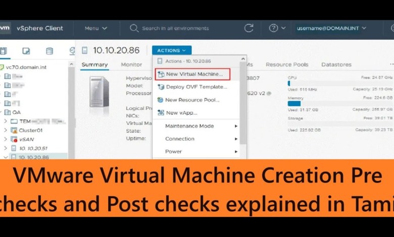Click the New vApp icon
Image resolution: width=394 pixels, height=237 pixels.
tap(161, 113)
